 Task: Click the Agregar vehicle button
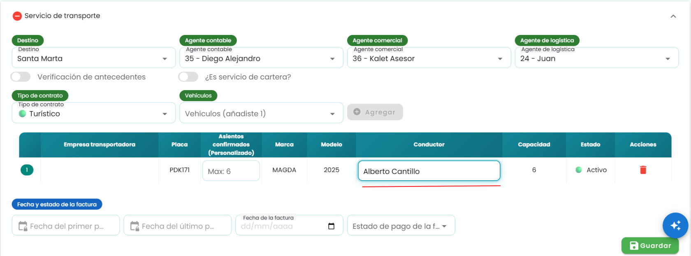pyautogui.click(x=375, y=112)
